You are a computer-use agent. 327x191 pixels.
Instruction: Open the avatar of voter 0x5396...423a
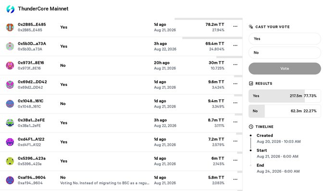10,161
